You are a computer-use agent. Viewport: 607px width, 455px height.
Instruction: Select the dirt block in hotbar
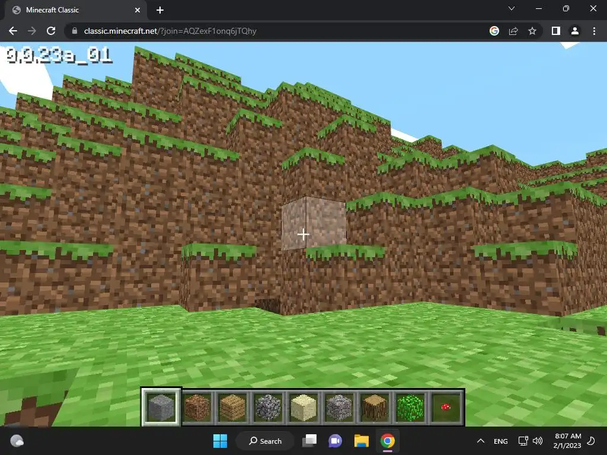click(x=197, y=407)
